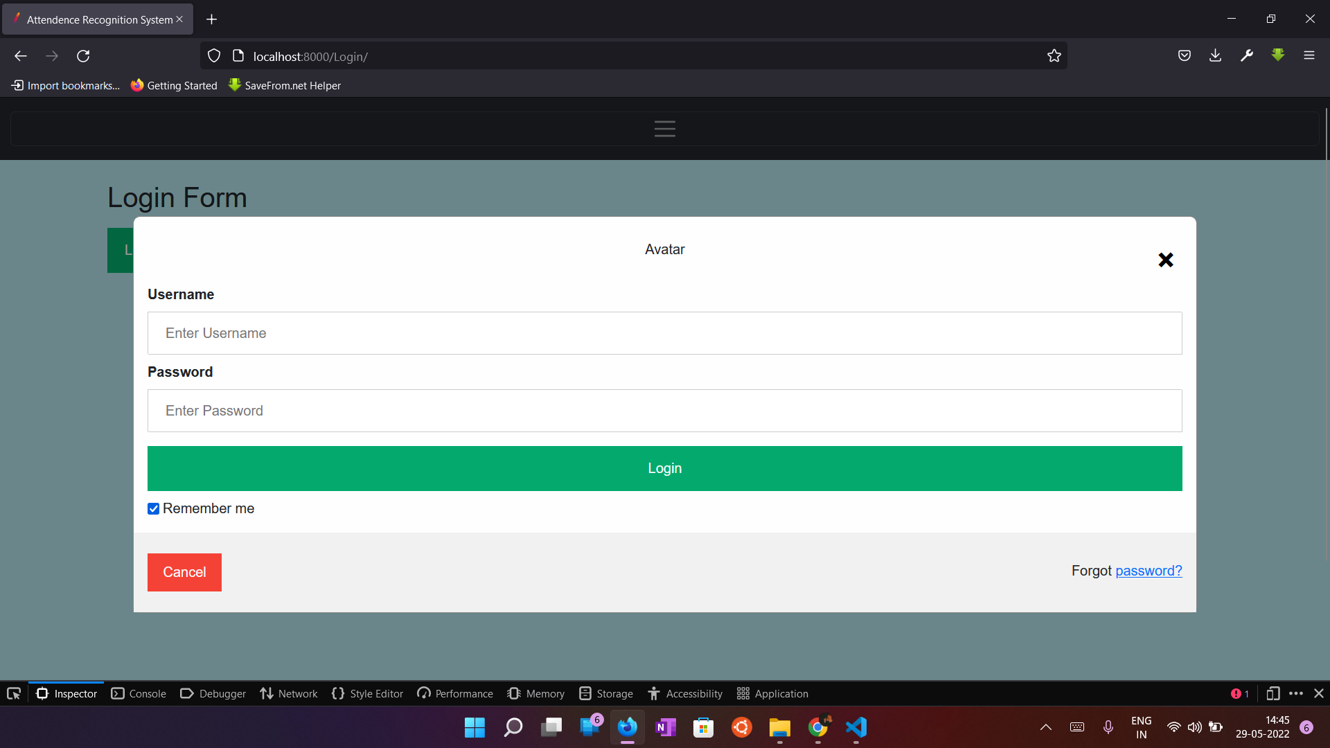
Task: Click the forgot password link
Action: 1149,571
